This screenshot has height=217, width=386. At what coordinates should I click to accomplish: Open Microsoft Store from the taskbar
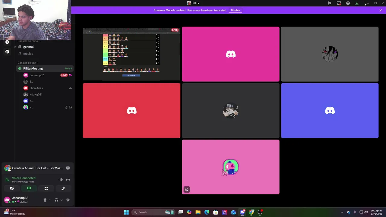216,212
